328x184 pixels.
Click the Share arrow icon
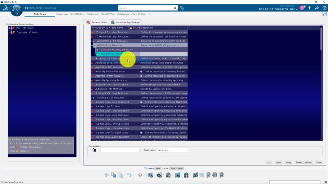(x=317, y=8)
